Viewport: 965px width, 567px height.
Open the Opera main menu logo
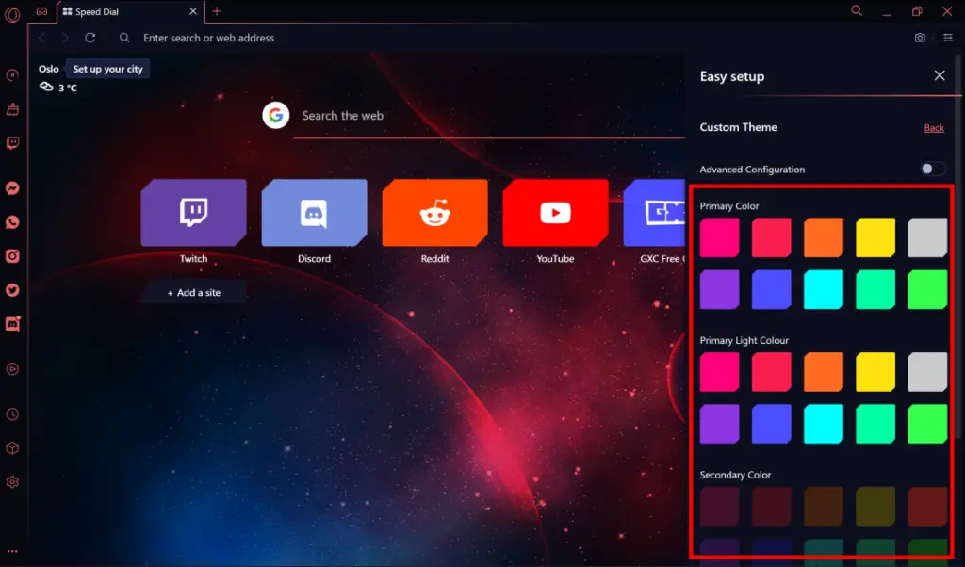[12, 13]
